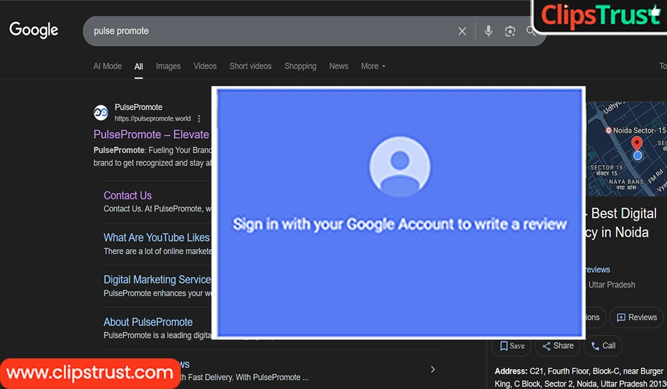Screen dimensions: 667x389
Task: Switch to the Images tab
Action: 168,66
